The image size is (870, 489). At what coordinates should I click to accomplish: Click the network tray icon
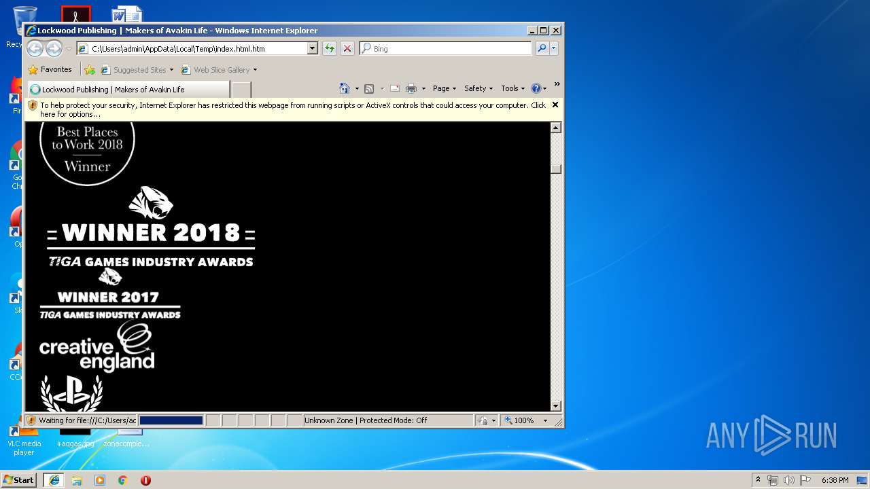pos(773,480)
